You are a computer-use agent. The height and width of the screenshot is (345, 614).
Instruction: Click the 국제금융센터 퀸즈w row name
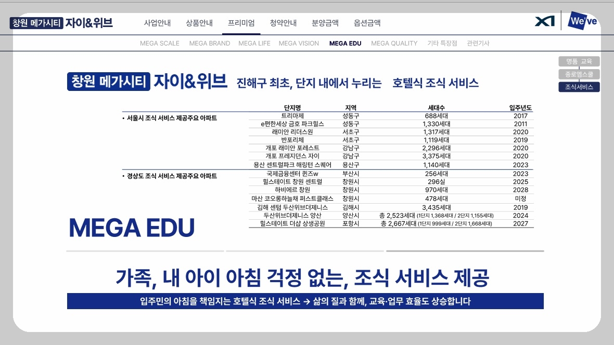pyautogui.click(x=292, y=174)
